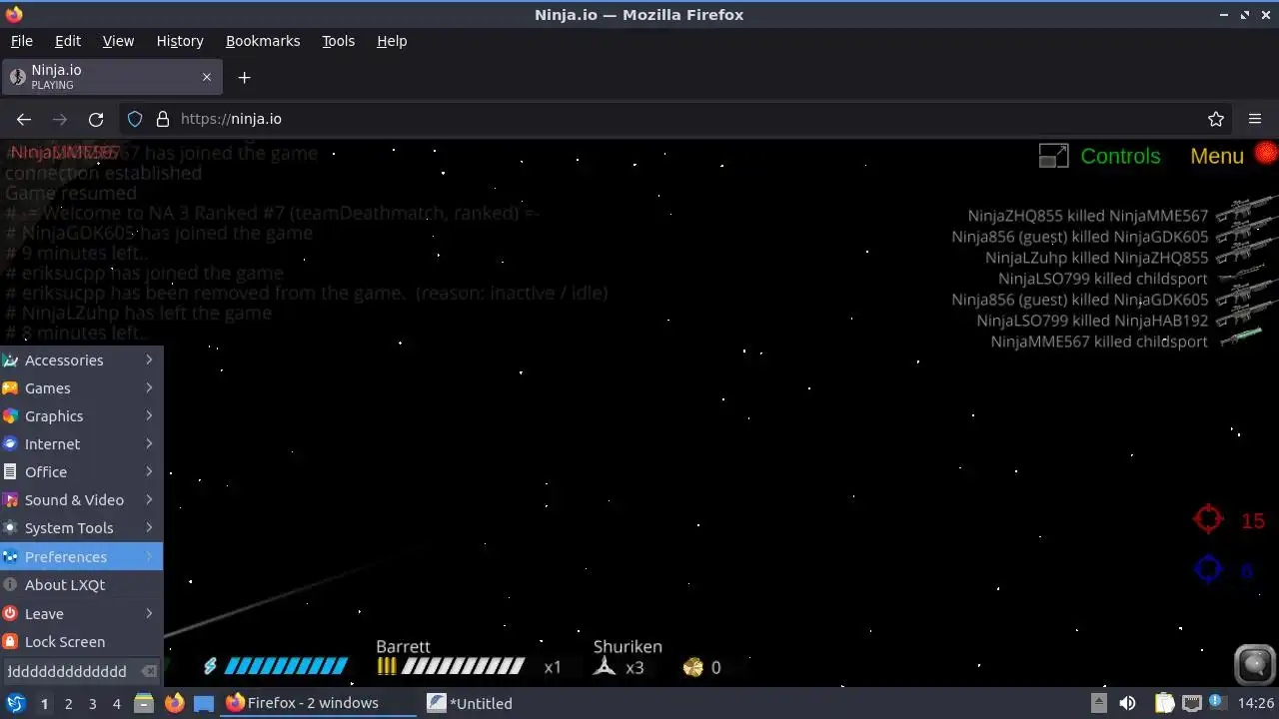Open the File menu in Firefox
1279x719 pixels.
pyautogui.click(x=21, y=41)
